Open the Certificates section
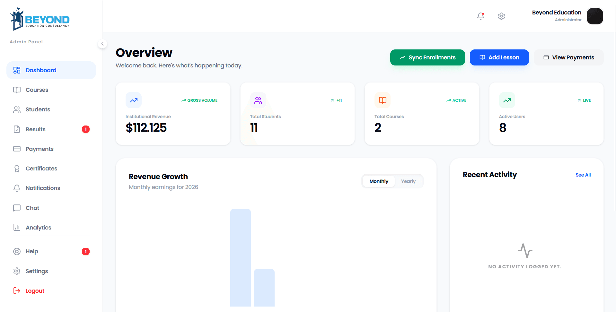The width and height of the screenshot is (616, 312). [51, 169]
